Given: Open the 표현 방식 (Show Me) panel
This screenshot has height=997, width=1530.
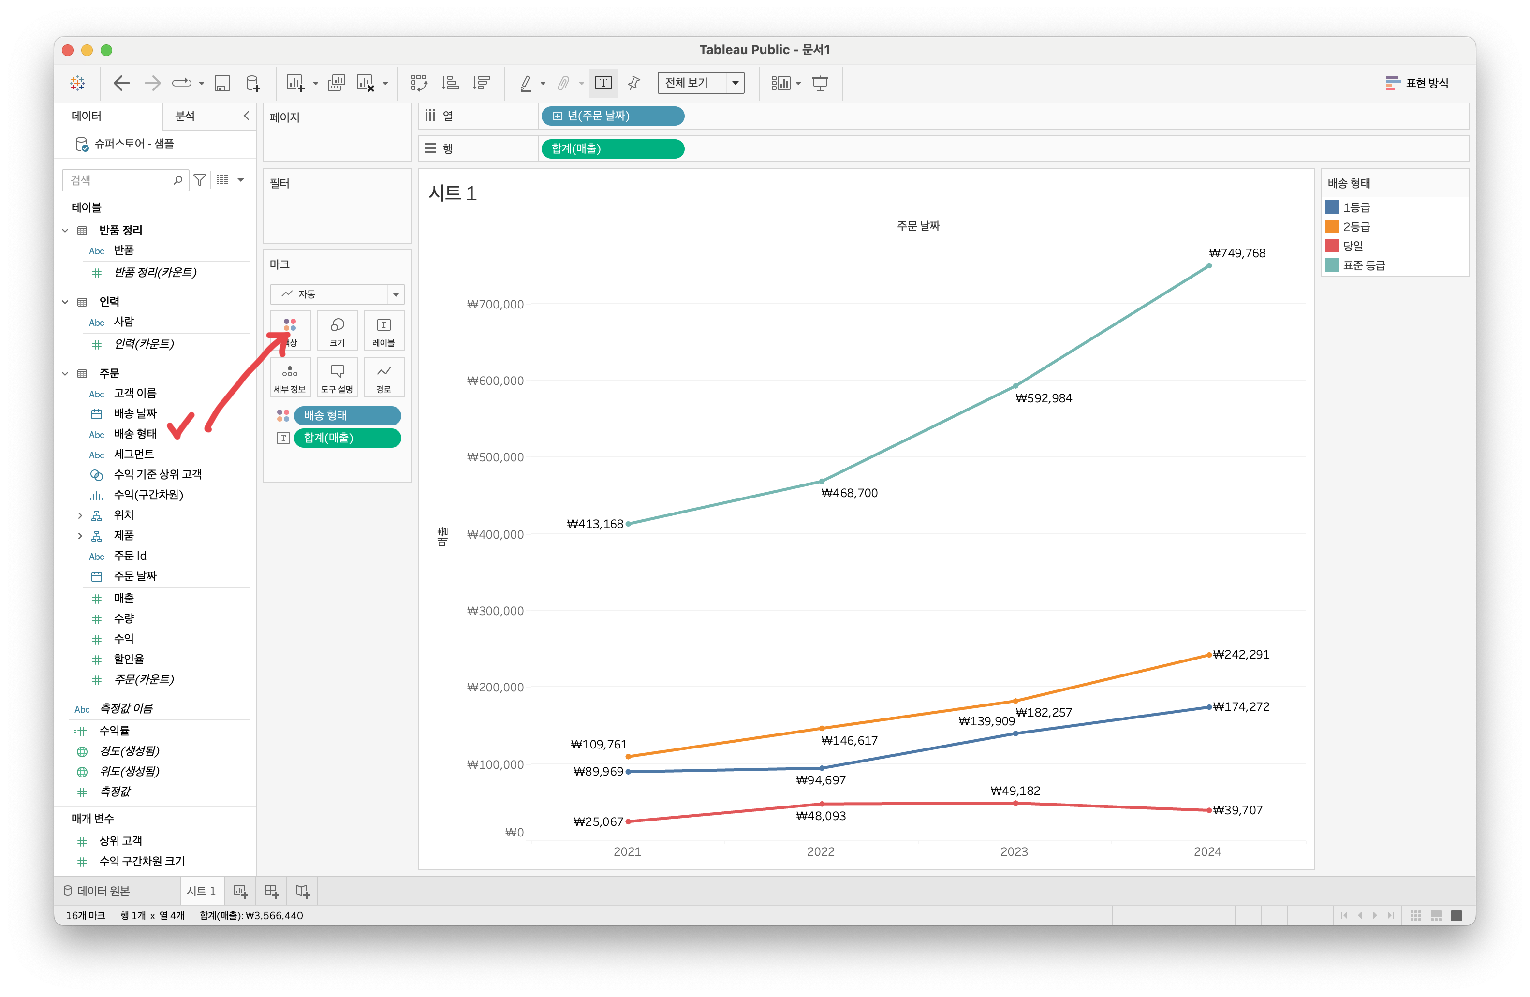Looking at the screenshot, I should click(1417, 83).
